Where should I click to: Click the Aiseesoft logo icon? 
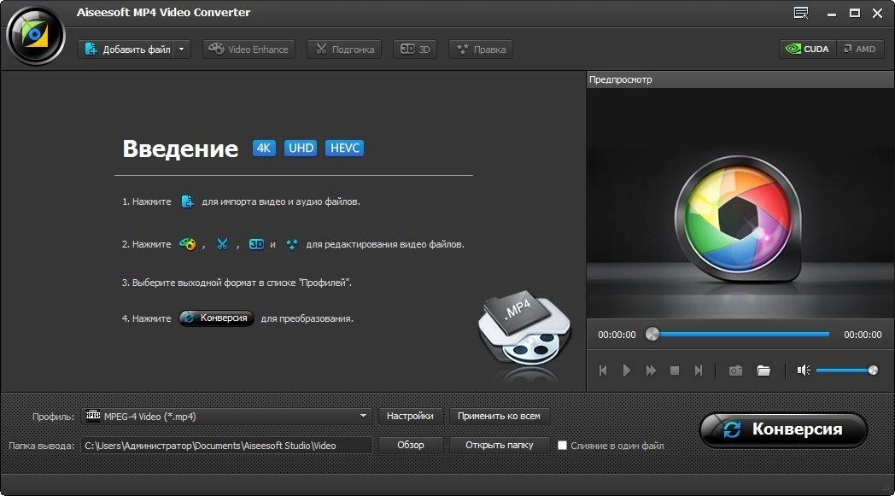tap(35, 35)
